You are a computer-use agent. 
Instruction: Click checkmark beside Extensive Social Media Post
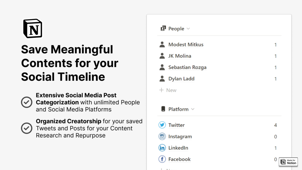click(27, 102)
